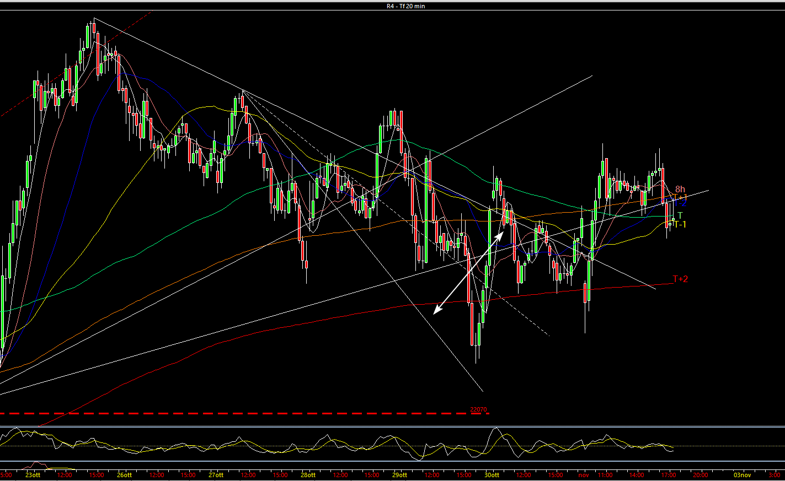
Task: Click the "R4 - Tf 20 min" chart title
Action: (x=405, y=6)
